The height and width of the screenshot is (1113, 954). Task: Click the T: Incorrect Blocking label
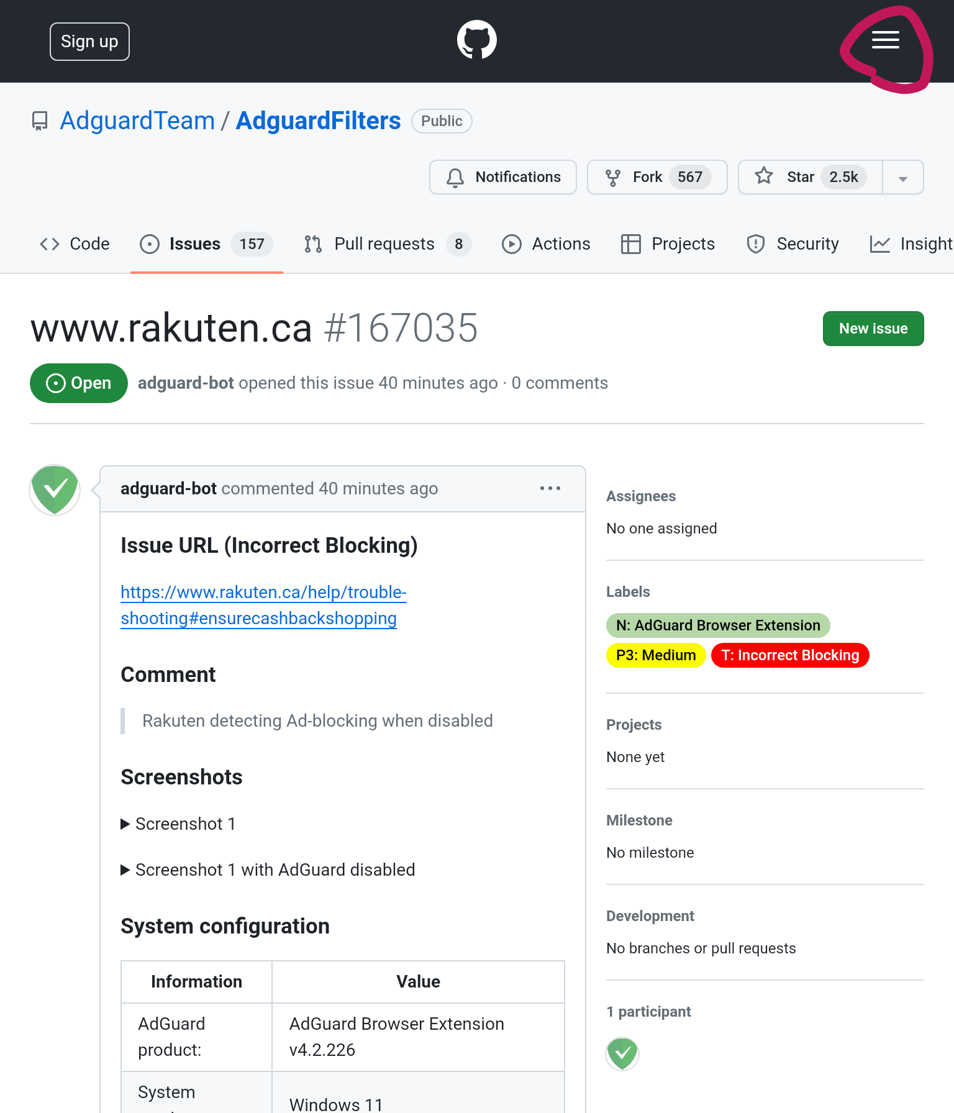pos(790,655)
